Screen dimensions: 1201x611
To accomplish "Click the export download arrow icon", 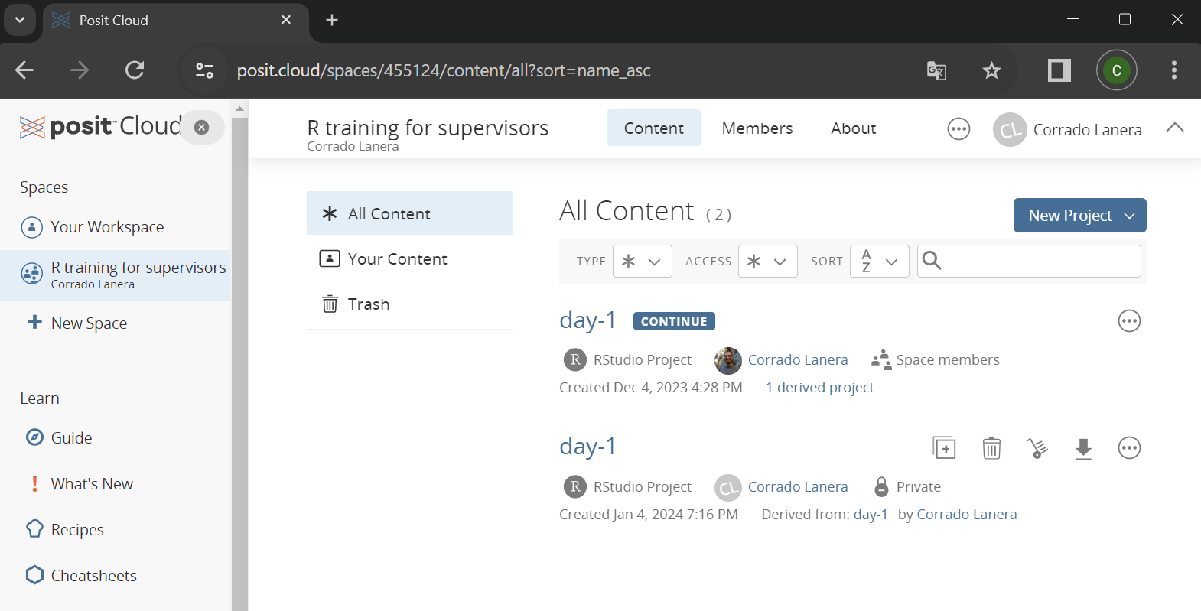I will pos(1083,448).
